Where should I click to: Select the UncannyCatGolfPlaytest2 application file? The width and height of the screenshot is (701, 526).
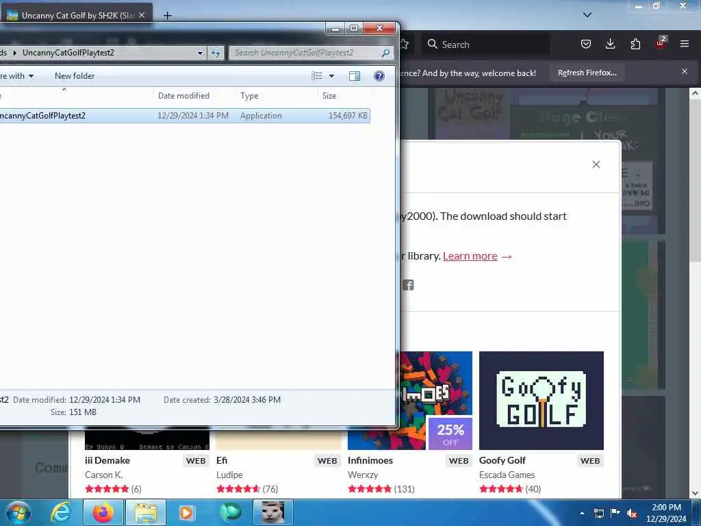pyautogui.click(x=185, y=116)
